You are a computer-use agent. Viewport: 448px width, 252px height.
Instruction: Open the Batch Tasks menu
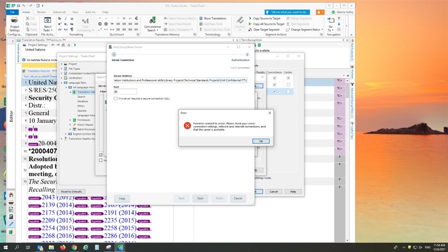pyautogui.click(x=47, y=24)
